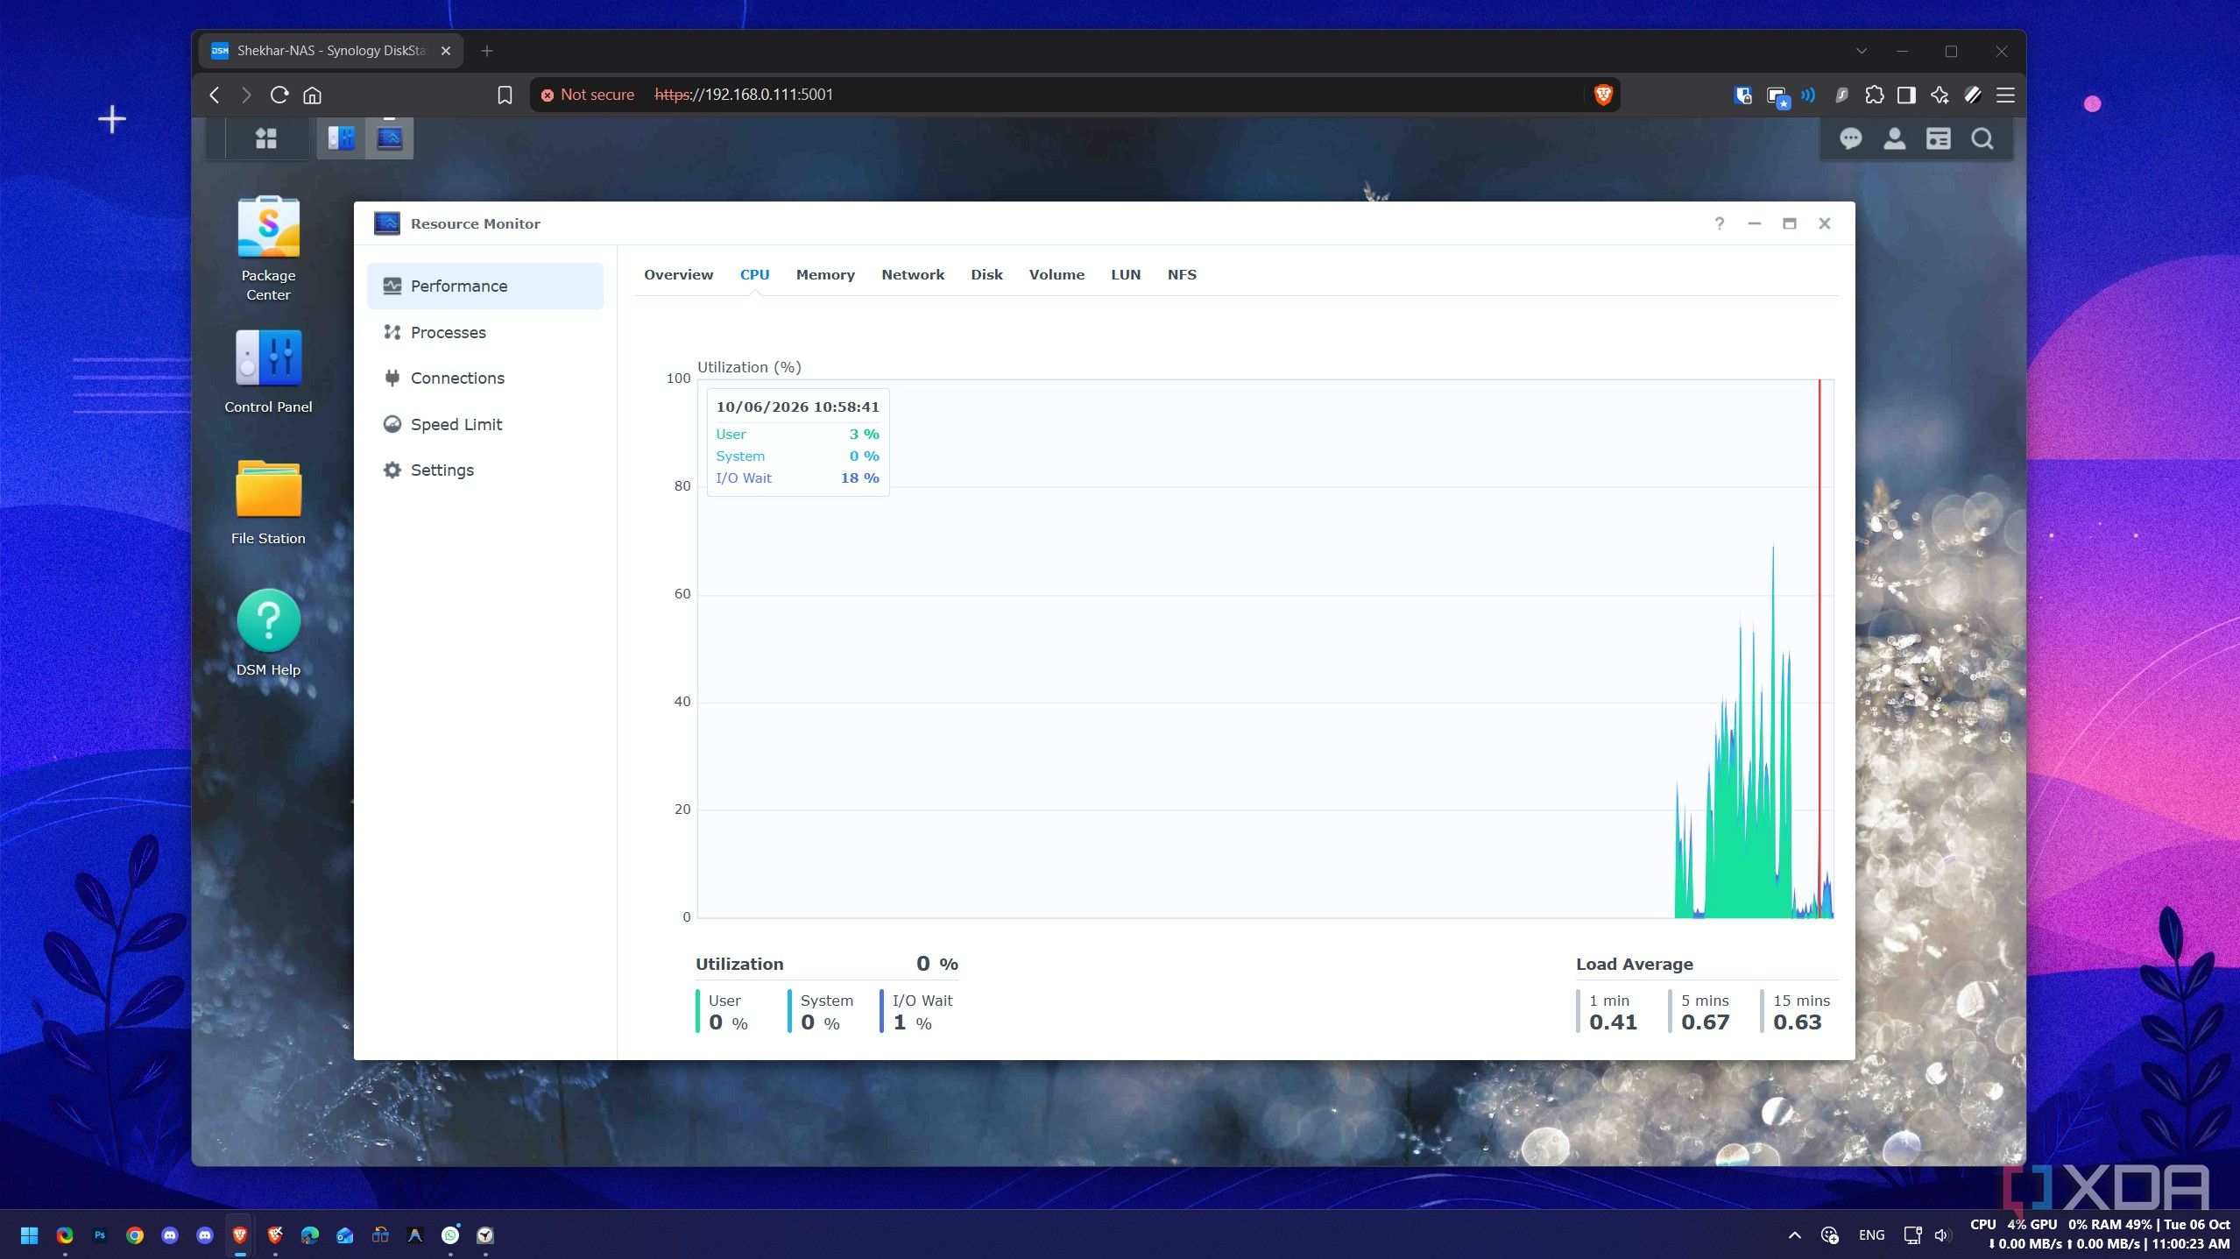Screen dimensions: 2240x1259
Task: Open the DSM user options icon
Action: (1894, 138)
